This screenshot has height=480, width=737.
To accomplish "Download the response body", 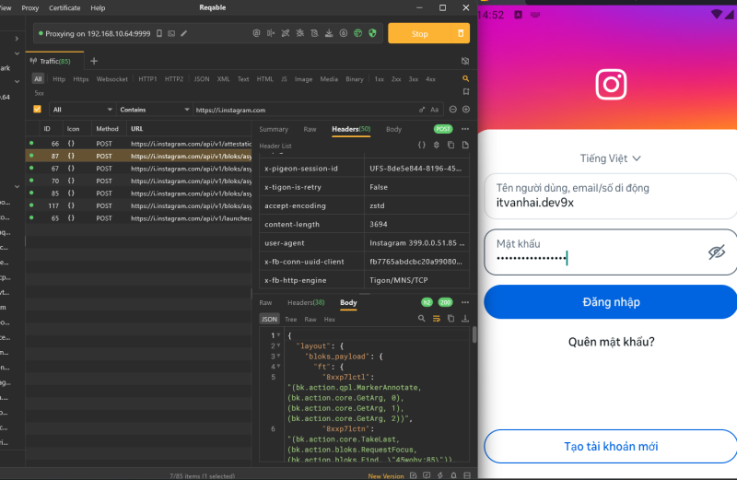I will [464, 319].
